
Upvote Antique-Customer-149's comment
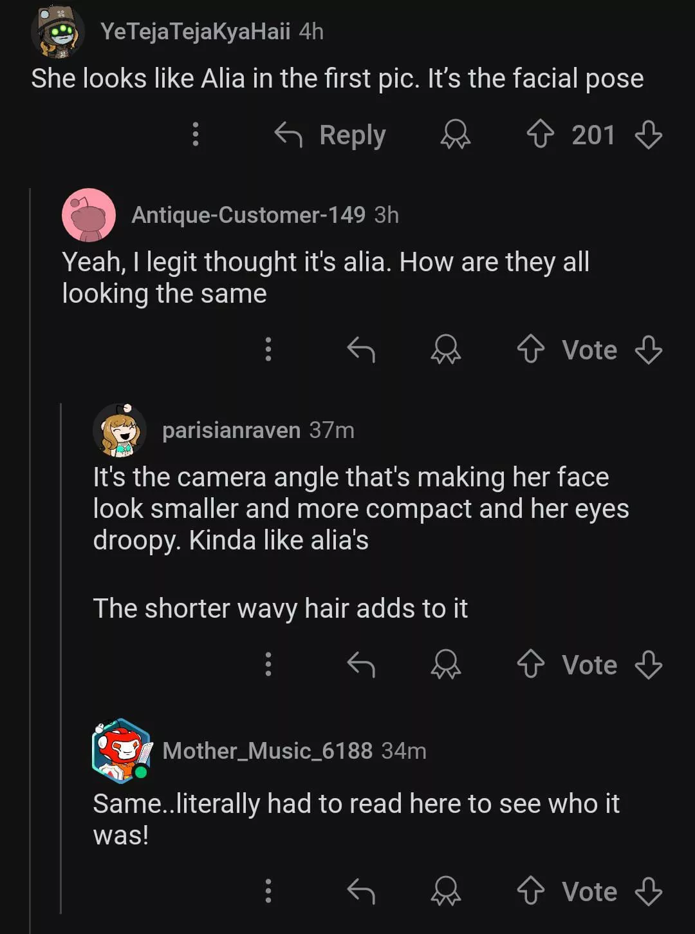pos(530,350)
